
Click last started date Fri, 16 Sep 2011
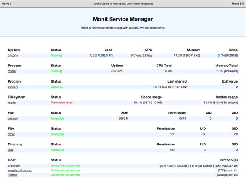[170, 87]
